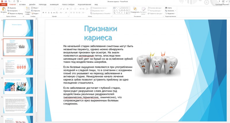Image resolution: width=230 pixels, height=123 pixels.
Task: Open line spacing dropdown
Action: tap(87, 9)
